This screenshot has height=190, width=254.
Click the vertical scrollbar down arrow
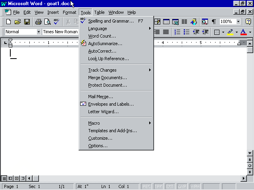tap(250, 153)
